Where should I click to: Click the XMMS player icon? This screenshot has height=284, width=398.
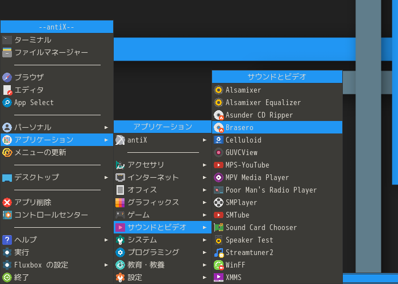[x=218, y=277]
